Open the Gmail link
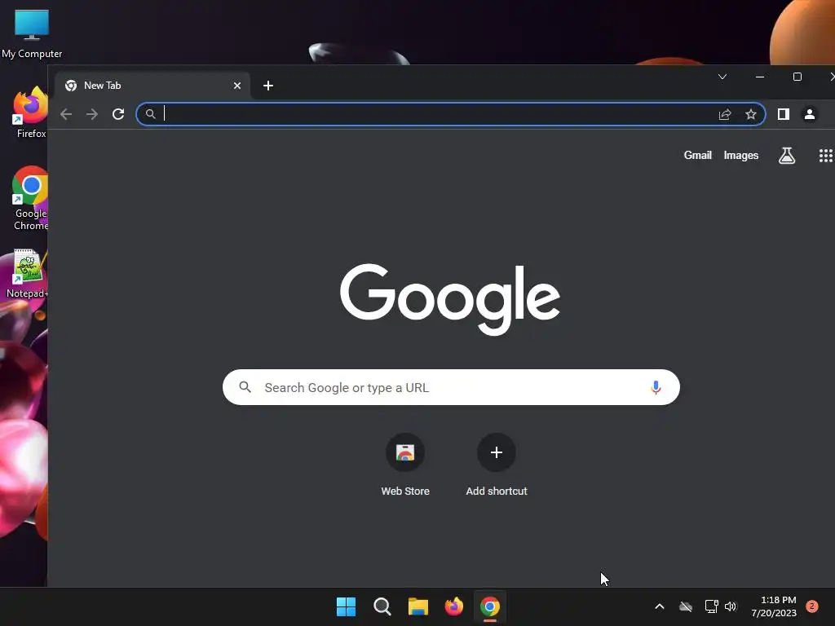This screenshot has height=626, width=835. 698,156
